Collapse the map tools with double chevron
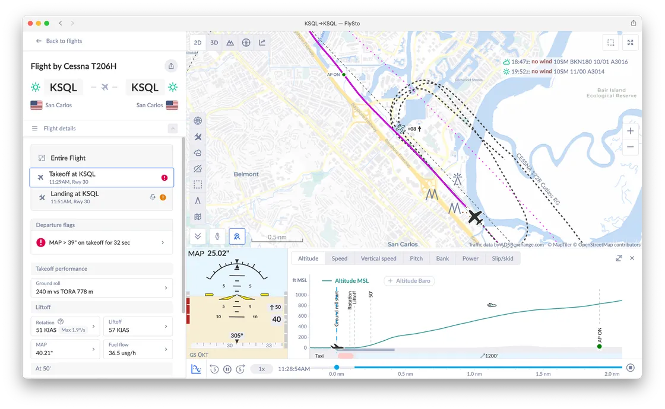This screenshot has height=409, width=665. click(198, 237)
